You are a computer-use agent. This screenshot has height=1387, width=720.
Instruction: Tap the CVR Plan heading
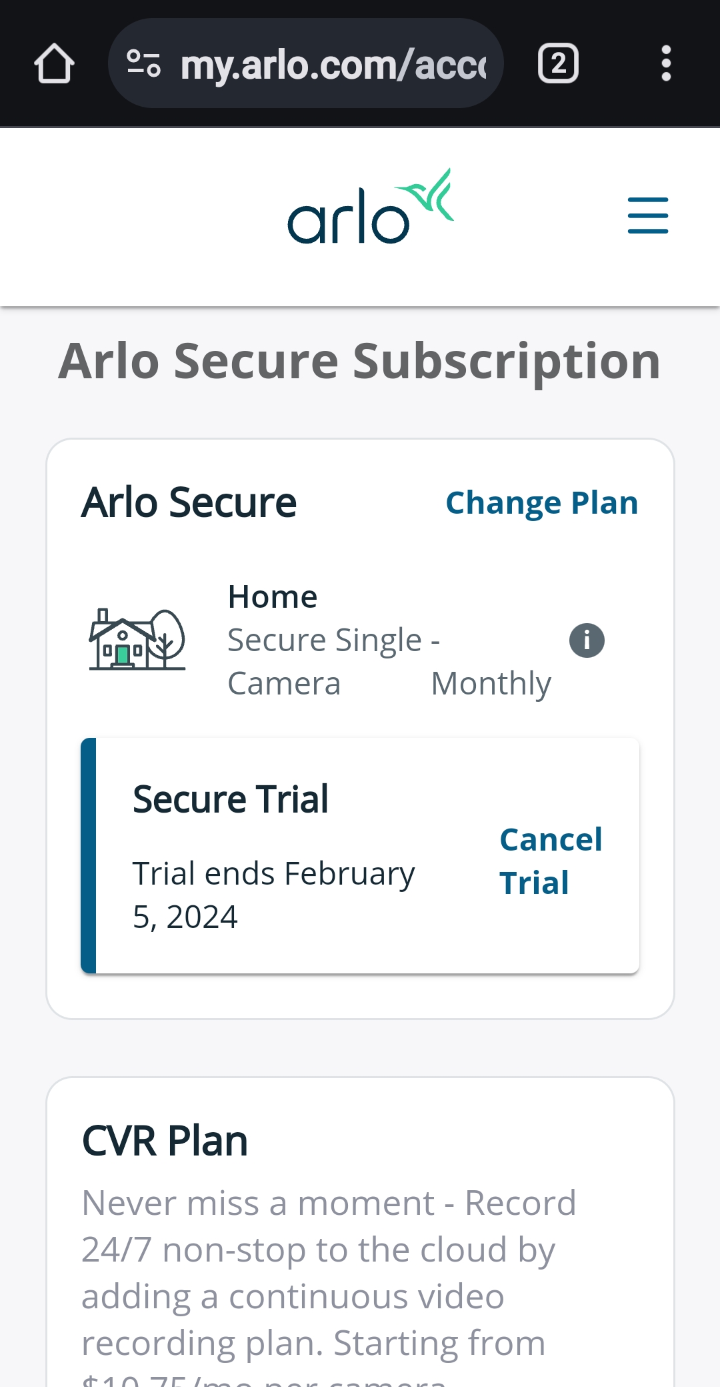click(165, 1140)
